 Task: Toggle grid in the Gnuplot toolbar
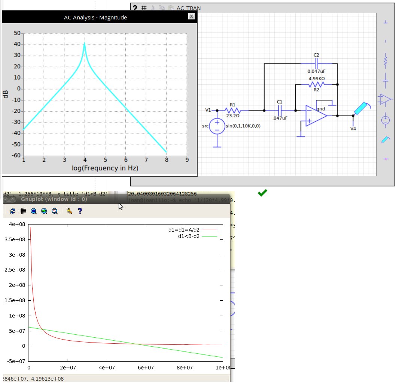point(23,211)
